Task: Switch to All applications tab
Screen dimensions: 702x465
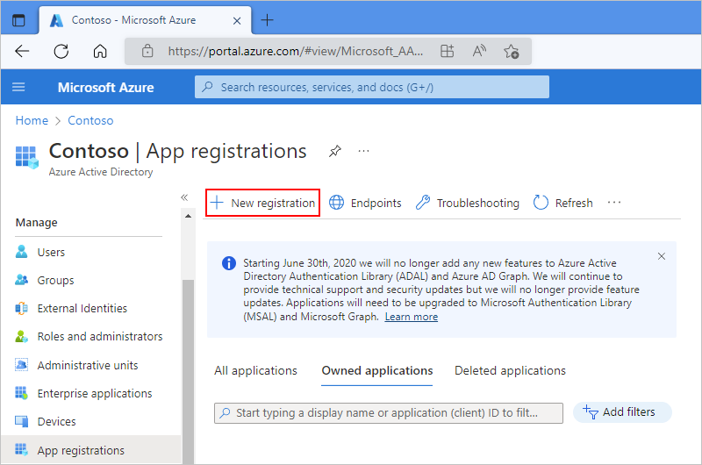Action: tap(255, 370)
